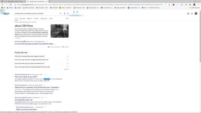Screen dimensions: 201x113
Task: Switch to Shopping results tab
Action: click(x=44, y=19)
